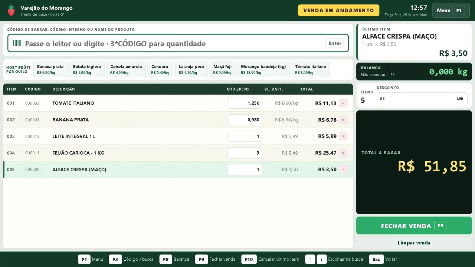Viewport: 475px width, 267px height.
Task: Add Banana prata from the hortifrúti shortcuts
Action: click(x=50, y=69)
